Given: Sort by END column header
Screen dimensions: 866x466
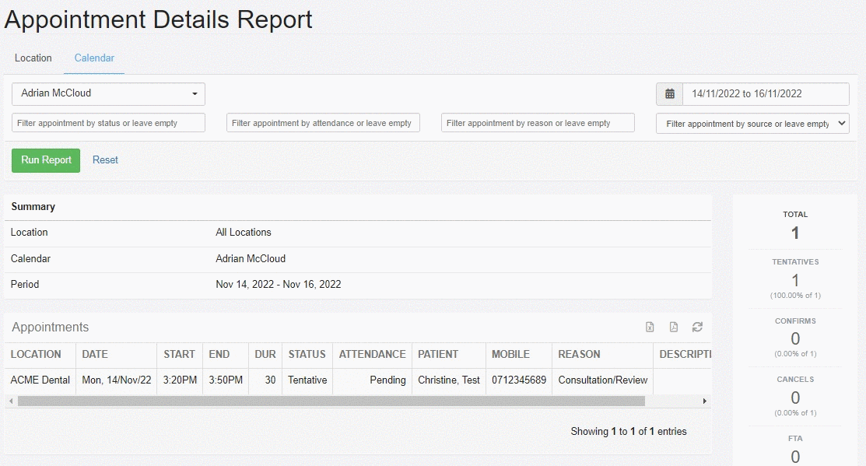Looking at the screenshot, I should [226, 355].
